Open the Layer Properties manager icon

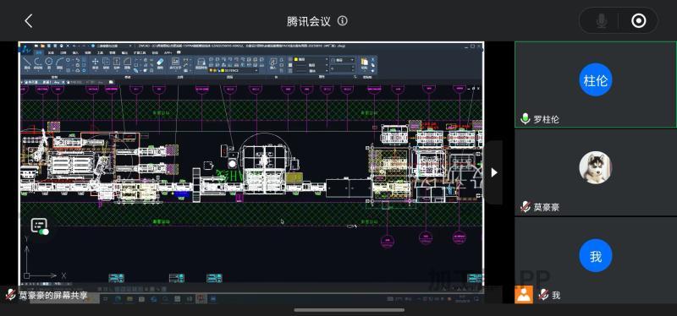click(201, 63)
